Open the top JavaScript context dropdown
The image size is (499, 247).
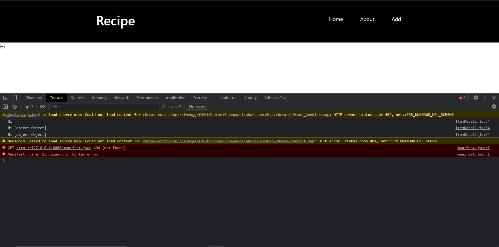(x=28, y=107)
